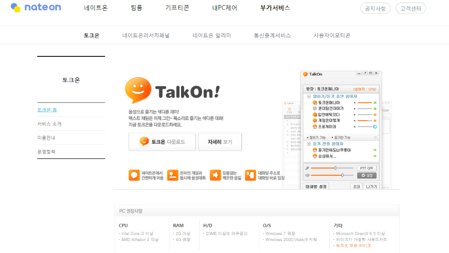Open the 팀룸 top menu
Image resolution: width=449 pixels, height=253 pixels.
point(137,8)
